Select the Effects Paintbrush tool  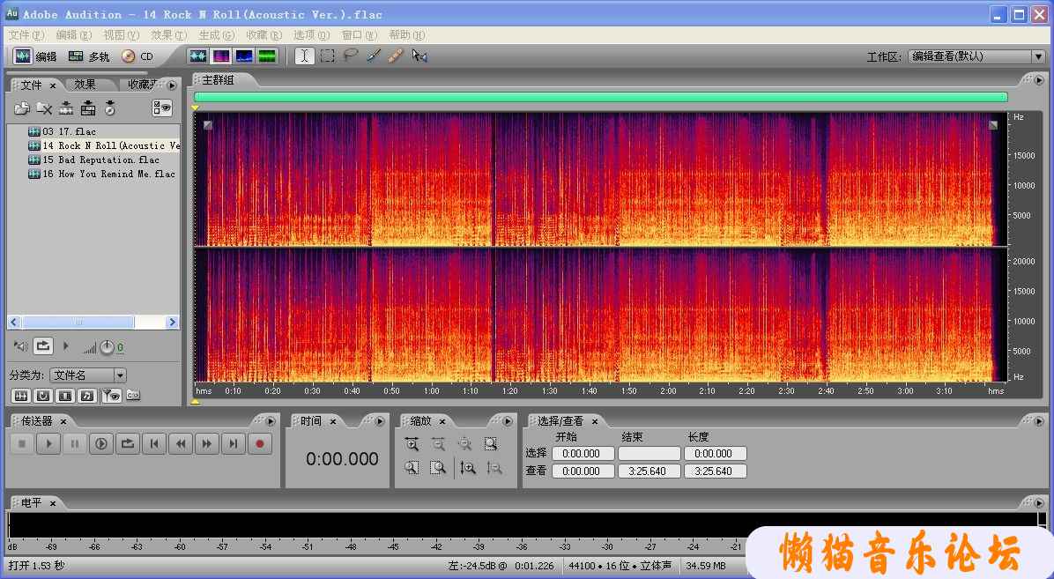point(374,56)
